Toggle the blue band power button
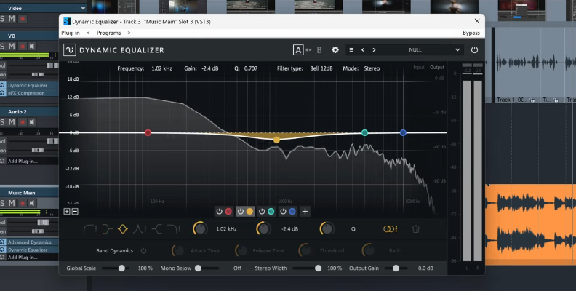 coord(283,212)
